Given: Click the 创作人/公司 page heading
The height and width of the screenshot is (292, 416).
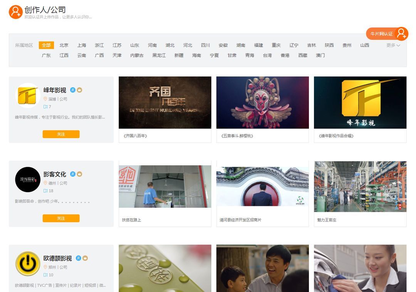Looking at the screenshot, I should 45,10.
